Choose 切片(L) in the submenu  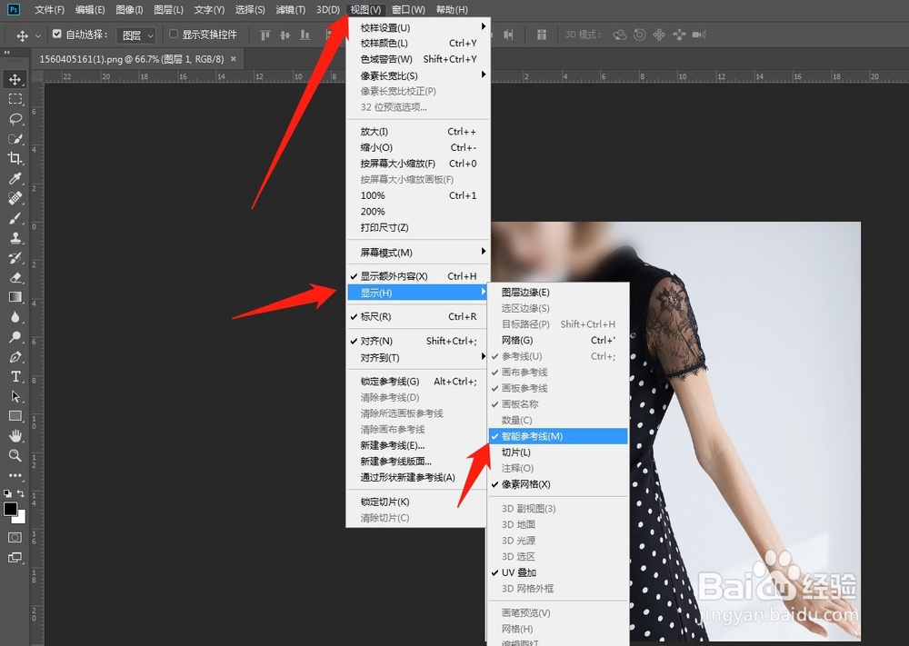coord(558,452)
